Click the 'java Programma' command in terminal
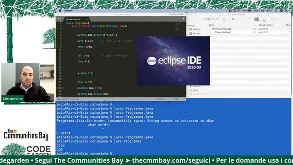Image resolution: width=293 pixels, height=165 pixels. click(x=127, y=141)
